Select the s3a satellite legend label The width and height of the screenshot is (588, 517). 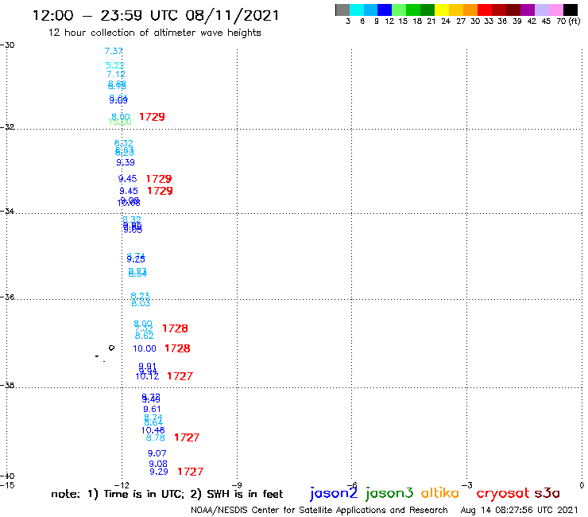547,493
